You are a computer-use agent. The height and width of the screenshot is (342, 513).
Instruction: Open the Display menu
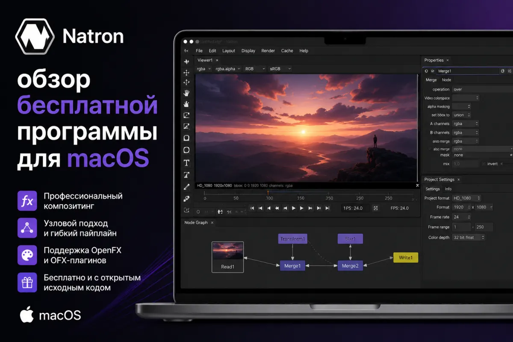(x=248, y=50)
